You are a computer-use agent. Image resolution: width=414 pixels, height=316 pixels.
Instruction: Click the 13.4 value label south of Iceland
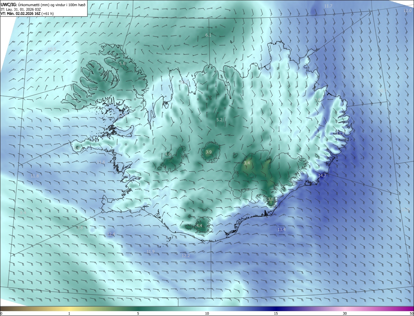point(281,229)
